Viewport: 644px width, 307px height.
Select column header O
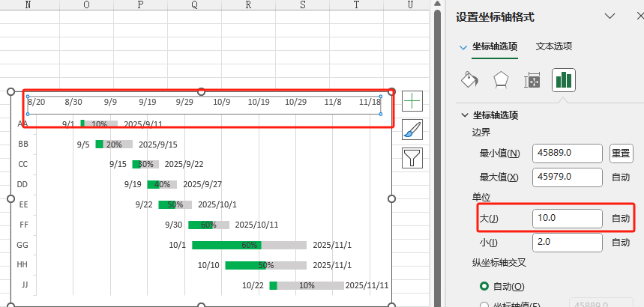coord(86,4)
